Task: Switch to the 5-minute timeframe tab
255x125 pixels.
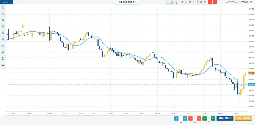Action: pos(186,2)
